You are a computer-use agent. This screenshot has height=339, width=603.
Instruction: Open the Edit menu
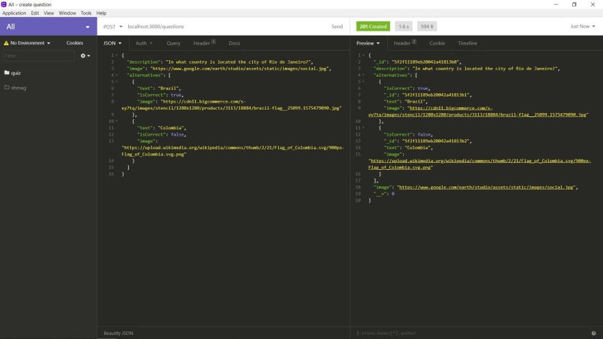pyautogui.click(x=35, y=13)
